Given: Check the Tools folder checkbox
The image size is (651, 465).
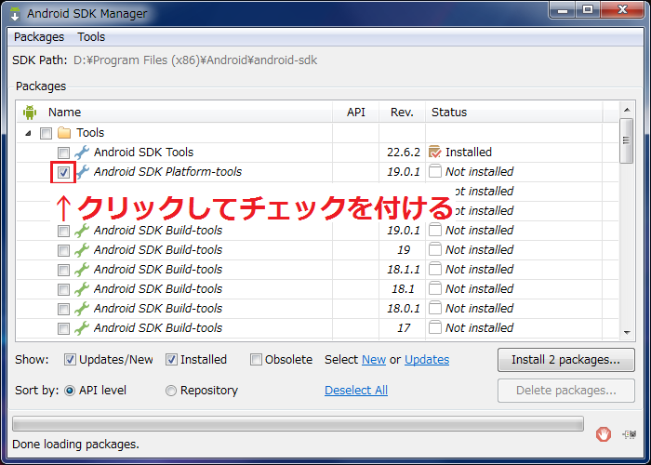Looking at the screenshot, I should coord(46,133).
